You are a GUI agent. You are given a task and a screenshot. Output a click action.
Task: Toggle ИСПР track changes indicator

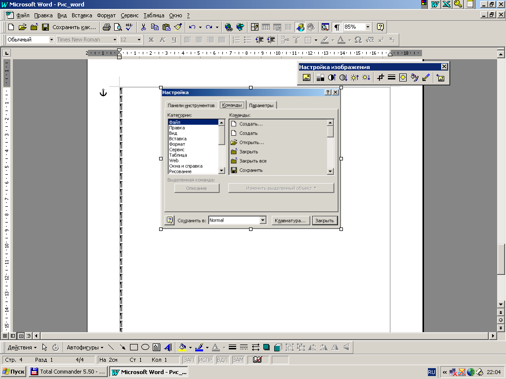point(206,360)
